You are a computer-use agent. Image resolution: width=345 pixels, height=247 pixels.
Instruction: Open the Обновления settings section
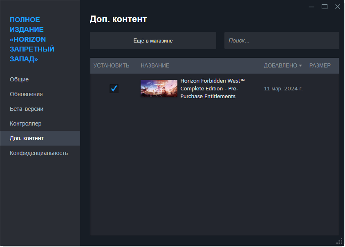(x=26, y=94)
